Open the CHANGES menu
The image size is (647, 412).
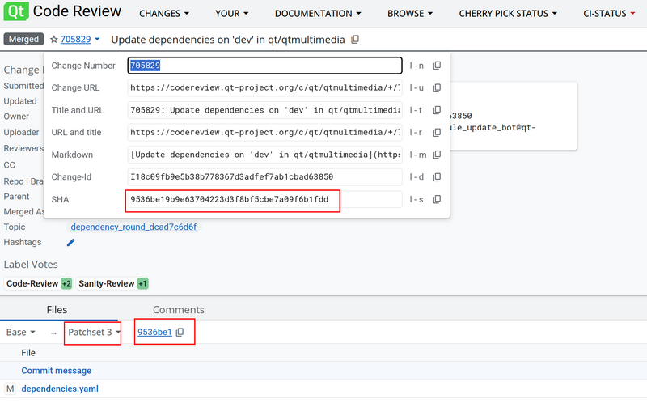(164, 14)
